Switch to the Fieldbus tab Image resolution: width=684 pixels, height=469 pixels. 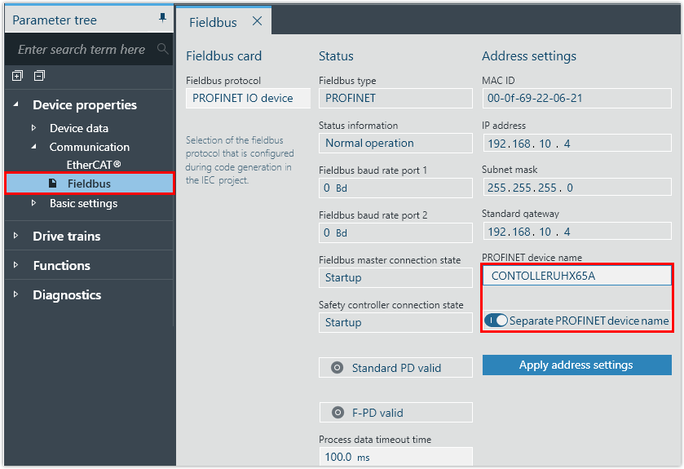(x=213, y=22)
